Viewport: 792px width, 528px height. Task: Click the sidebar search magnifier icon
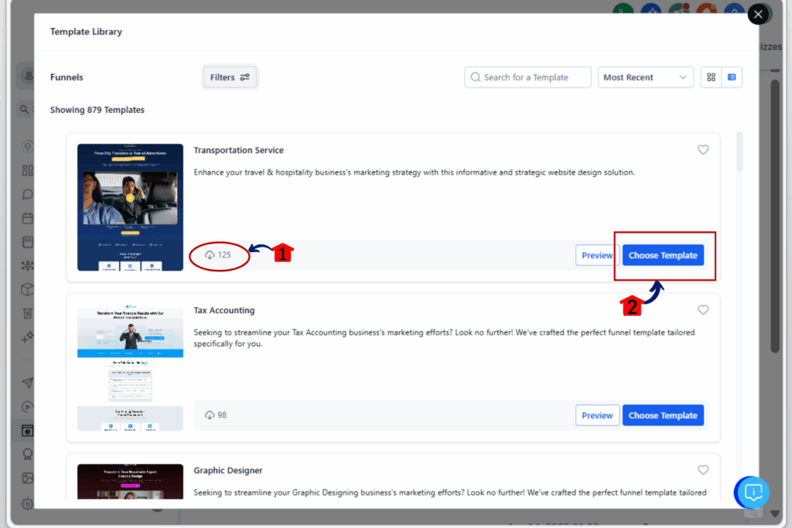[x=24, y=109]
